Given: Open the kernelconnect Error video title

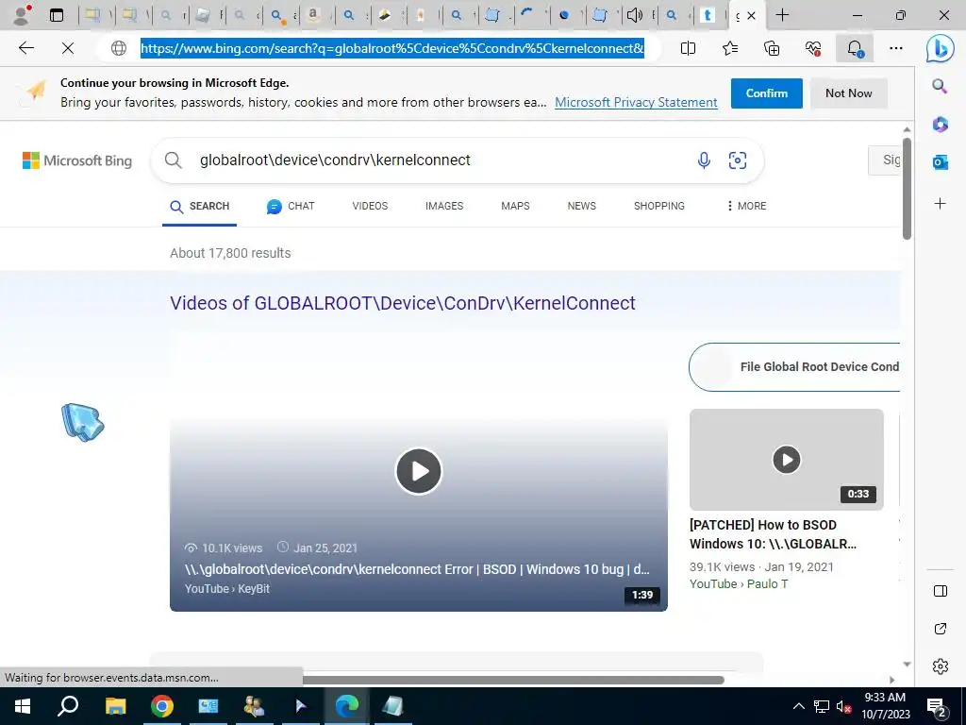Looking at the screenshot, I should click(x=417, y=569).
